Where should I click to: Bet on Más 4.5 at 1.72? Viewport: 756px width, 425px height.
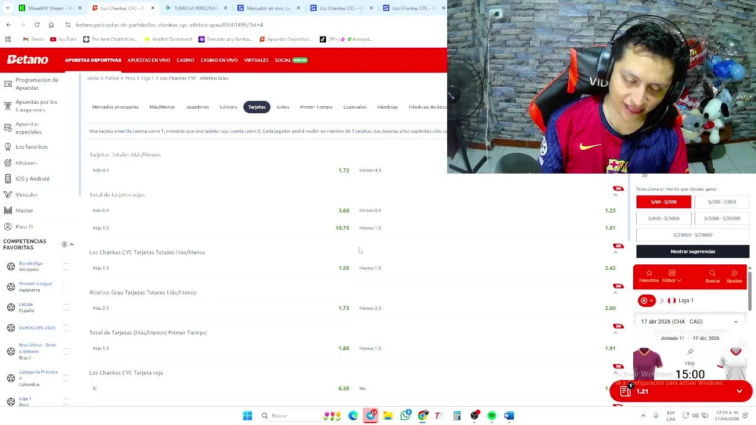coord(221,170)
